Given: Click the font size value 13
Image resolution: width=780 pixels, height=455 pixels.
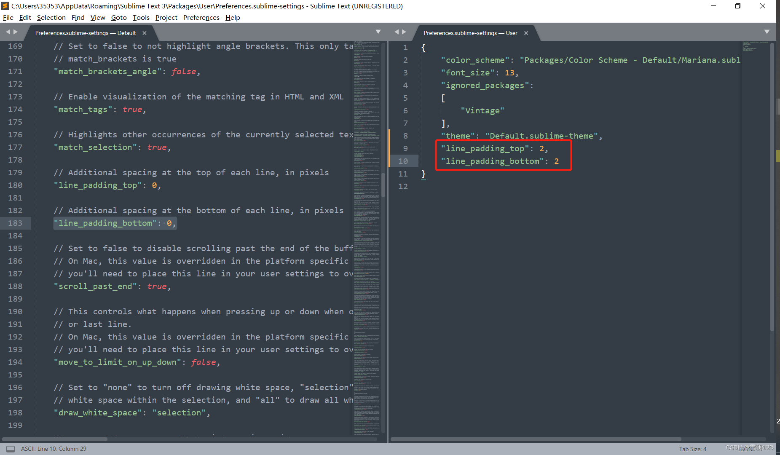Looking at the screenshot, I should click(x=509, y=73).
